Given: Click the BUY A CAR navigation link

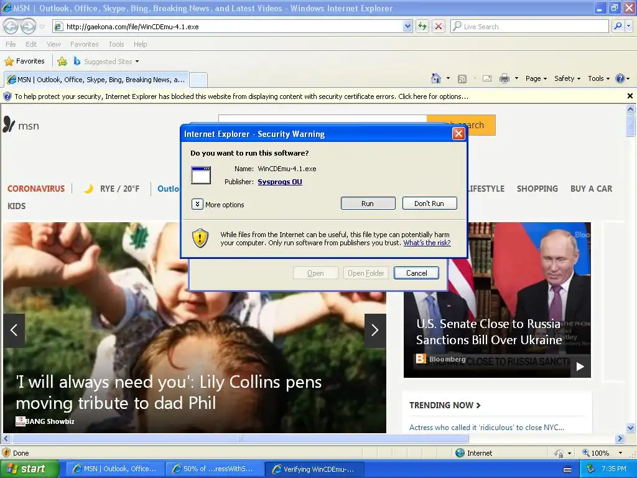Looking at the screenshot, I should coord(591,189).
